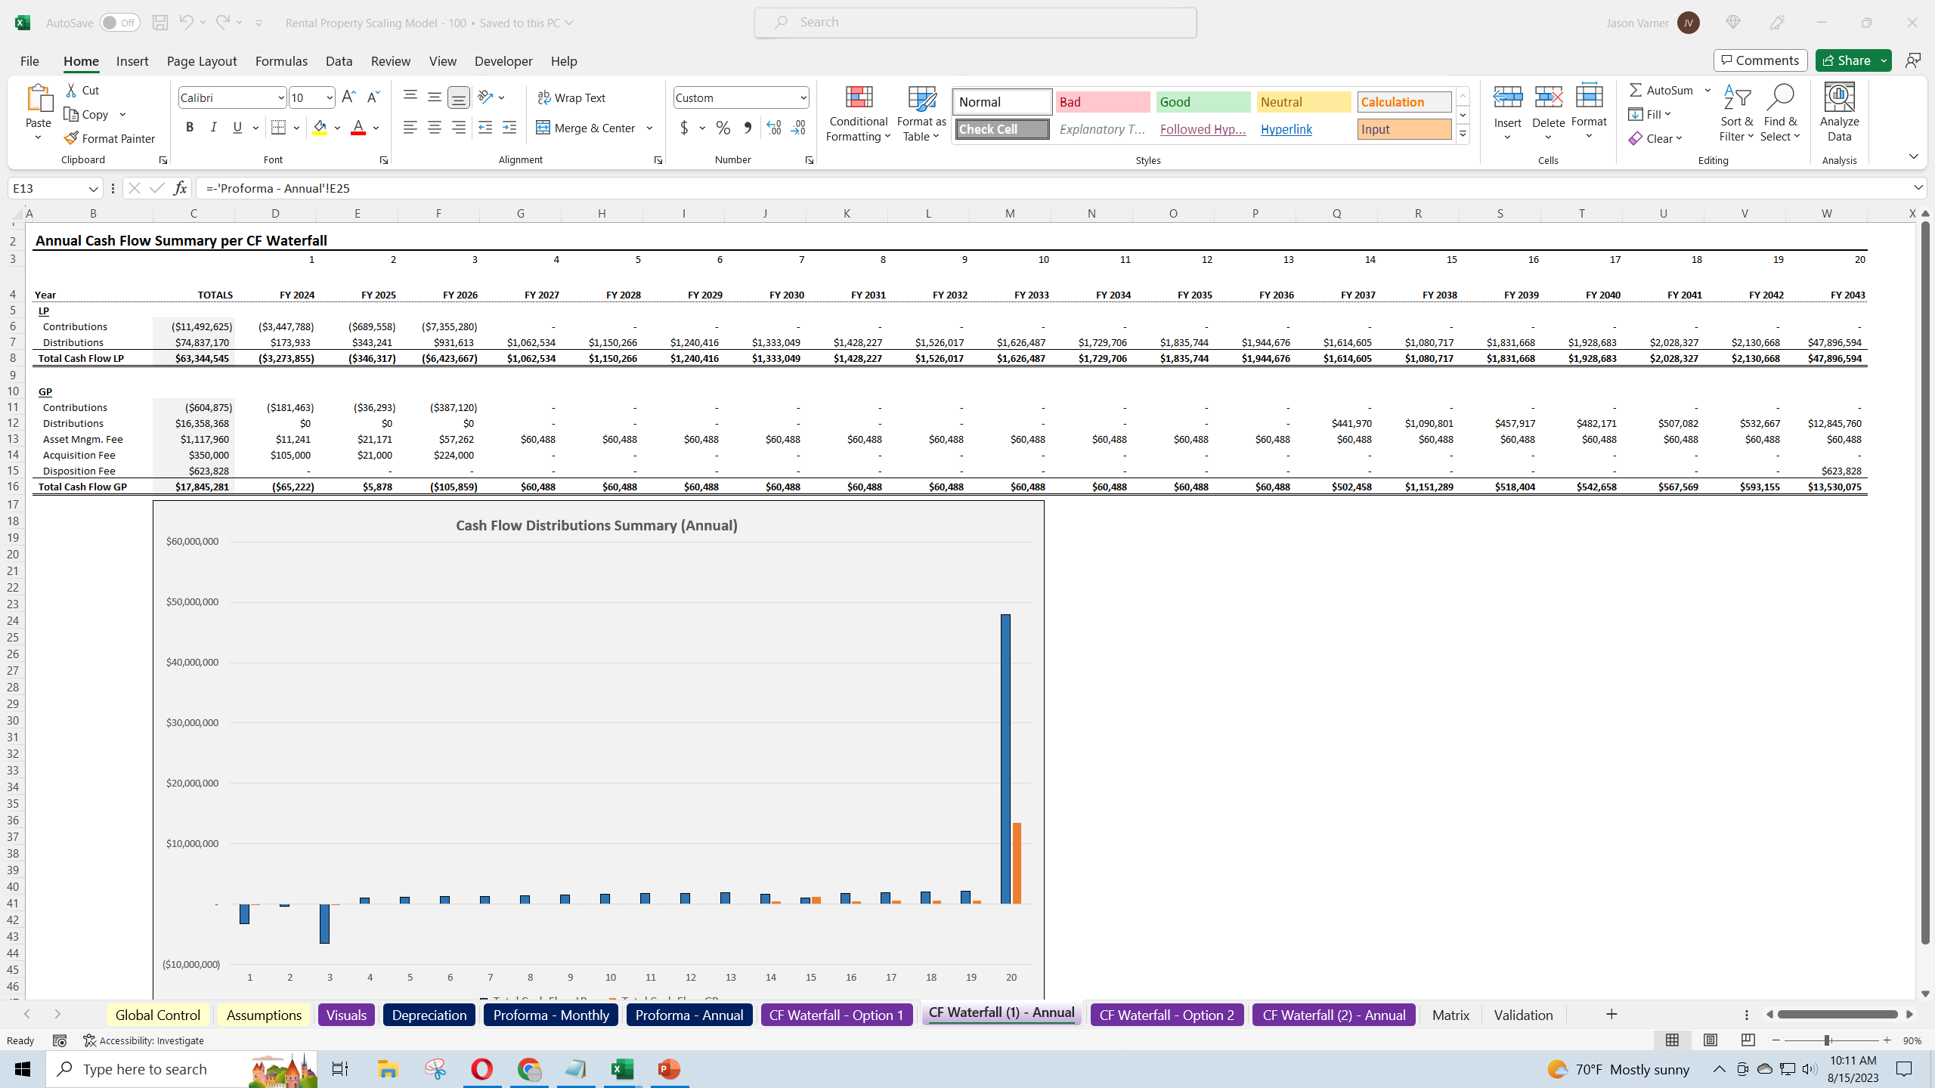Go to the Assumptions sheet tab
Viewport: 1935px width, 1088px height.
click(x=264, y=1015)
